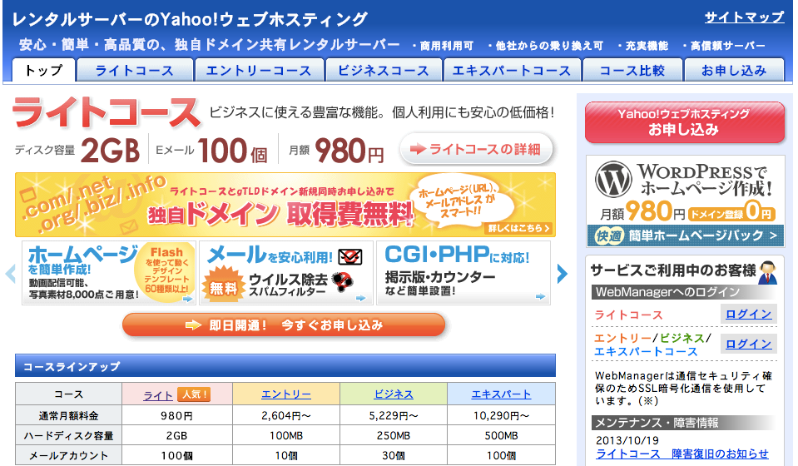The height and width of the screenshot is (466, 798).
Task: Open the サイトマップ link
Action: [744, 17]
